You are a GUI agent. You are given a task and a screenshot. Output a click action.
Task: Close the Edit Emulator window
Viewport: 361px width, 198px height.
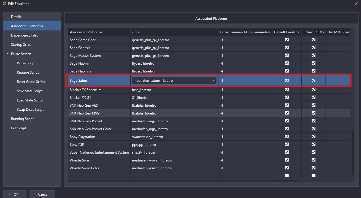coord(356,4)
